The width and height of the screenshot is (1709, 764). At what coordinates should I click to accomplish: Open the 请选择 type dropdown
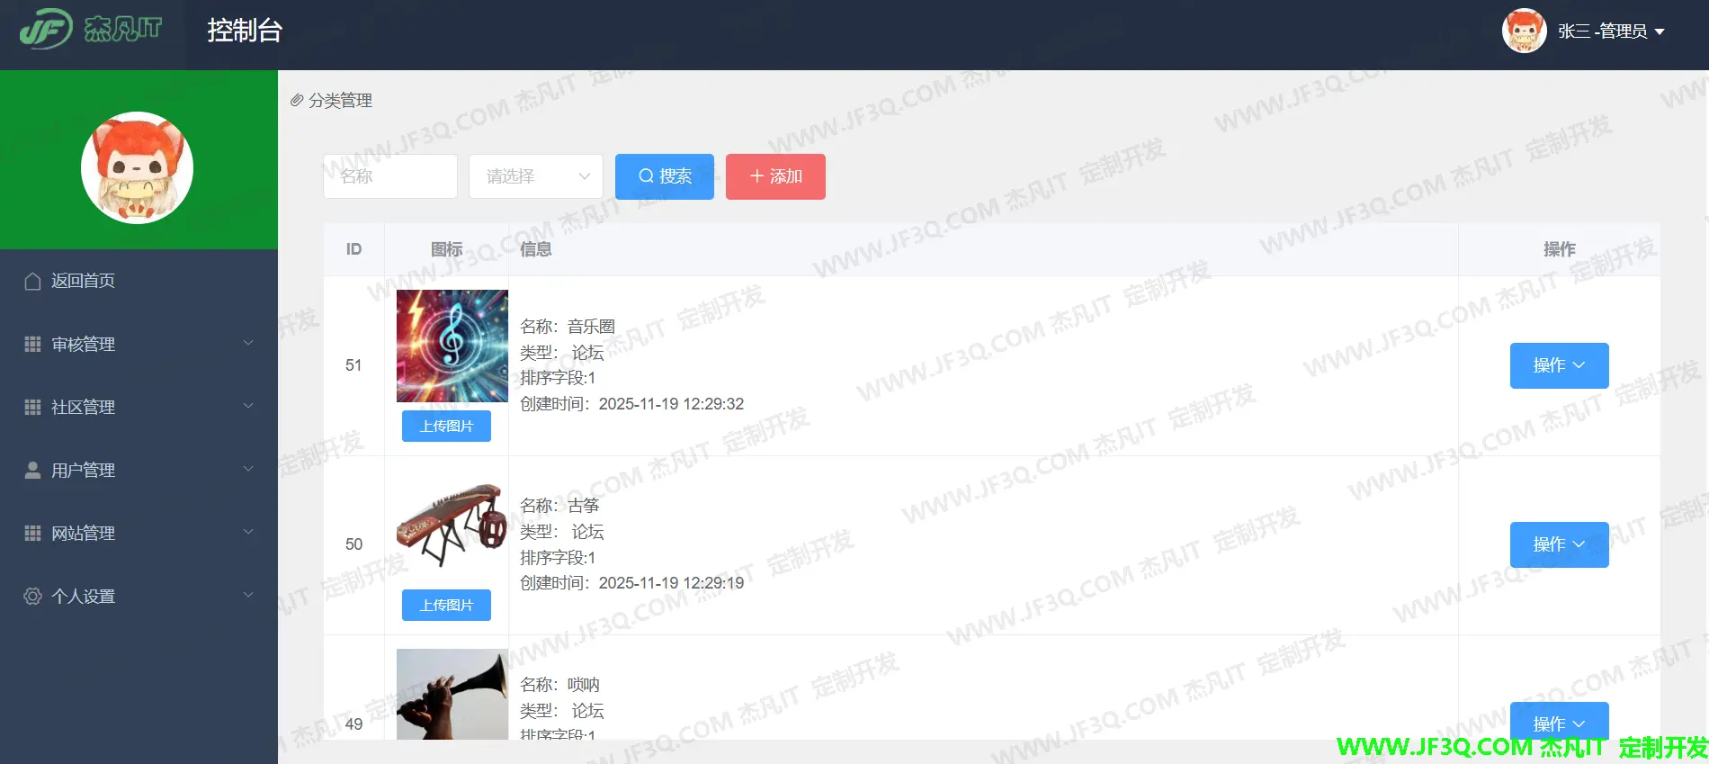click(x=535, y=176)
